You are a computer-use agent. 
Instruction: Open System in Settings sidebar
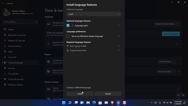coord(21,29)
